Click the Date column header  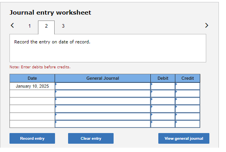coord(32,78)
